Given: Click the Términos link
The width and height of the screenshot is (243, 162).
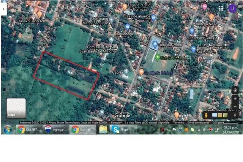Looking at the screenshot, I should (x=178, y=123).
